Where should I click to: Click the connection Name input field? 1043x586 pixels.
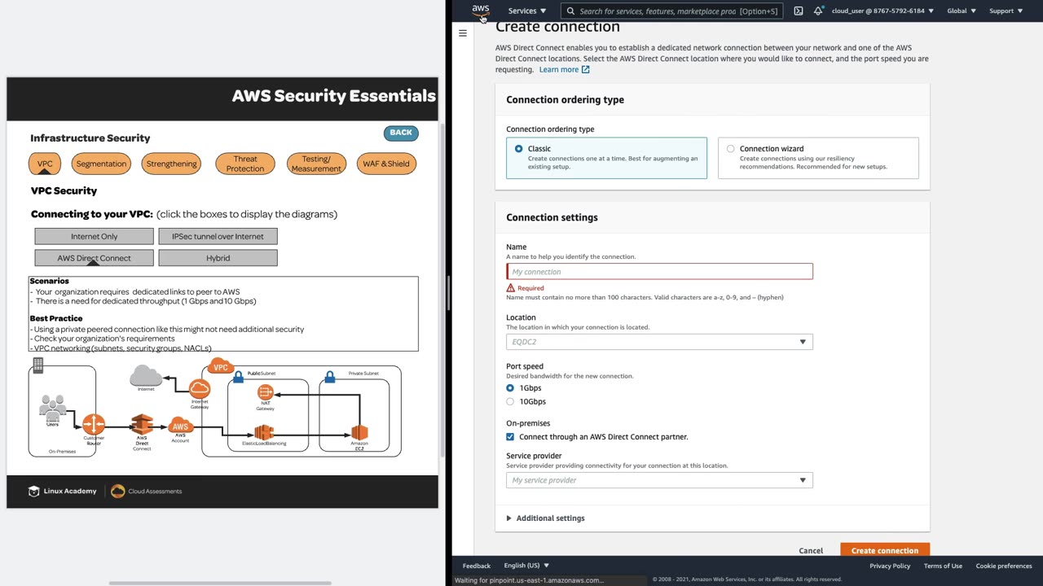[658, 272]
